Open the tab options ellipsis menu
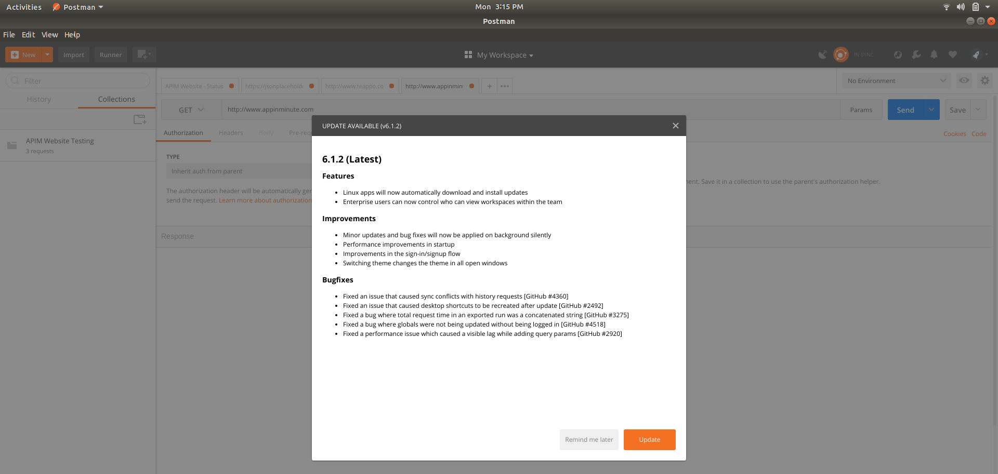 click(x=505, y=86)
